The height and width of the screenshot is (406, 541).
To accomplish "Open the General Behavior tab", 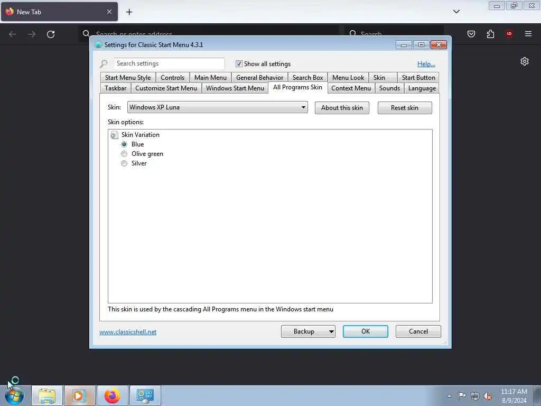I will pyautogui.click(x=260, y=78).
